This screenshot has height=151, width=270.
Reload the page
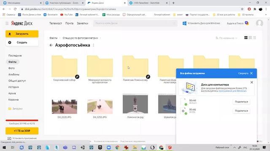pyautogui.click(x=15, y=9)
